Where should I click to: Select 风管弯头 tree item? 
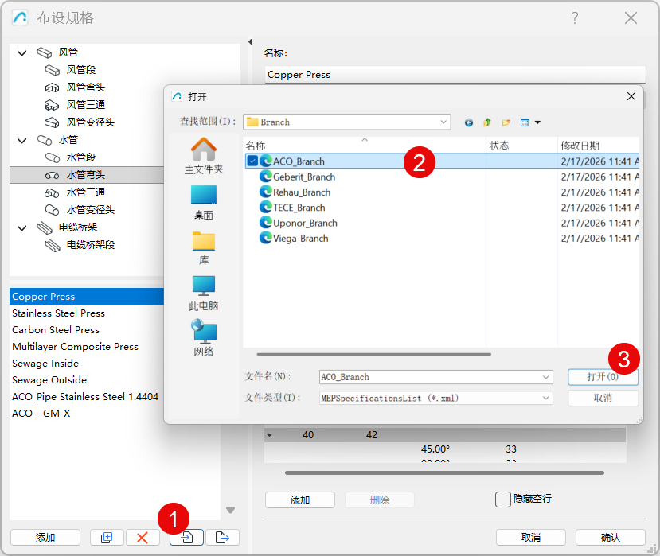(x=85, y=87)
